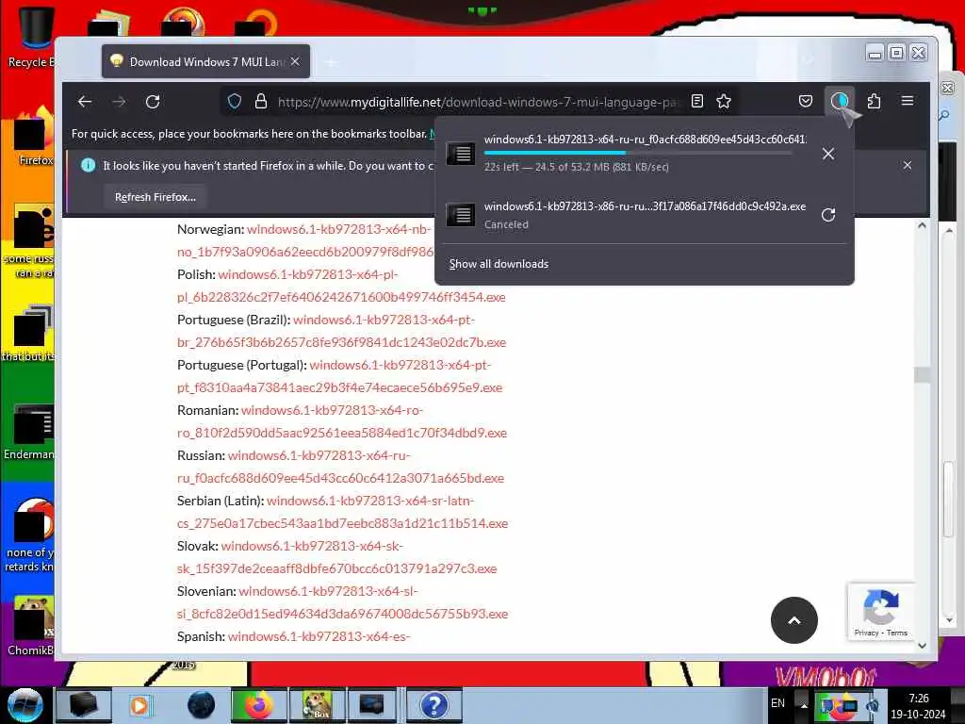Image resolution: width=965 pixels, height=724 pixels.
Task: Go back to the previous page
Action: tap(85, 102)
